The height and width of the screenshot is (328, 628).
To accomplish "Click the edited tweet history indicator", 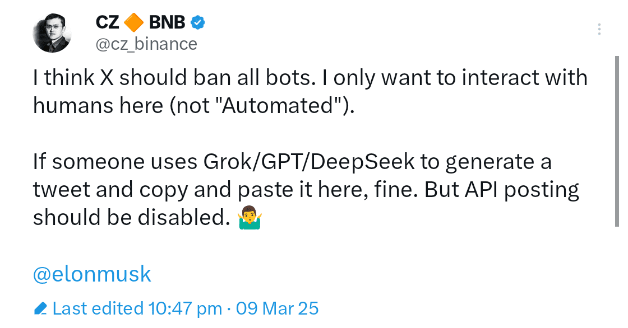I will [x=40, y=308].
